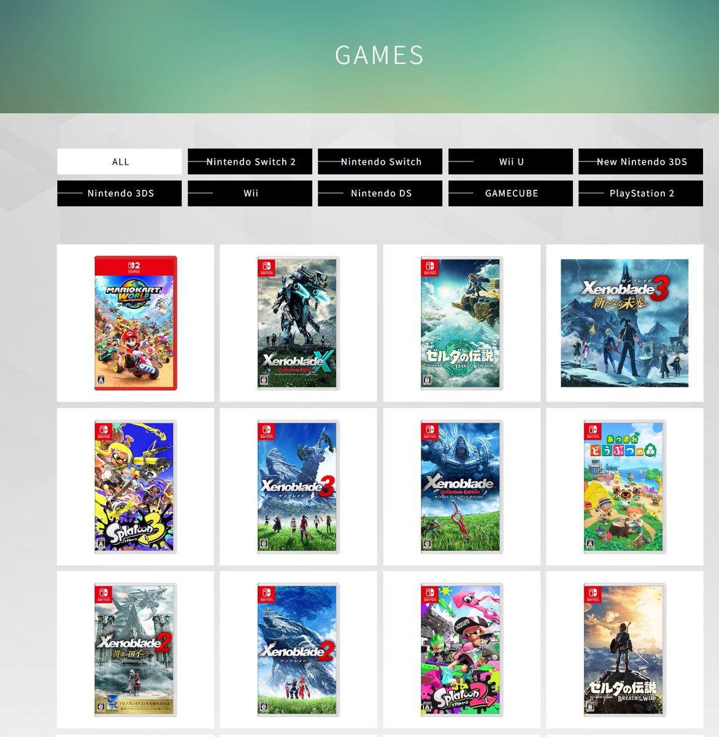Image resolution: width=719 pixels, height=737 pixels.
Task: Show only Wii U games
Action: 511,162
